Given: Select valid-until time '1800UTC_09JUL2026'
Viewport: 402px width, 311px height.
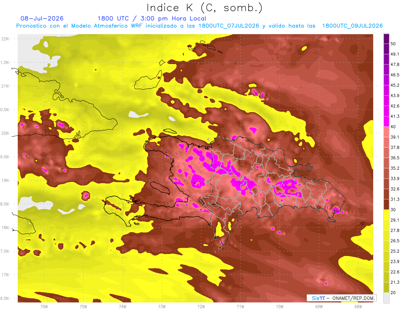Looking at the screenshot, I should (x=352, y=26).
